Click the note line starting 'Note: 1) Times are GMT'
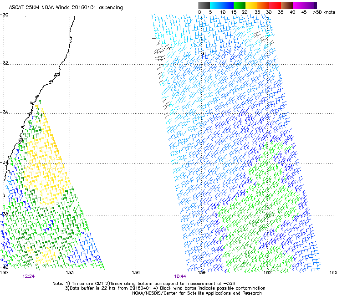This screenshot has width=337, height=296. tap(144, 284)
